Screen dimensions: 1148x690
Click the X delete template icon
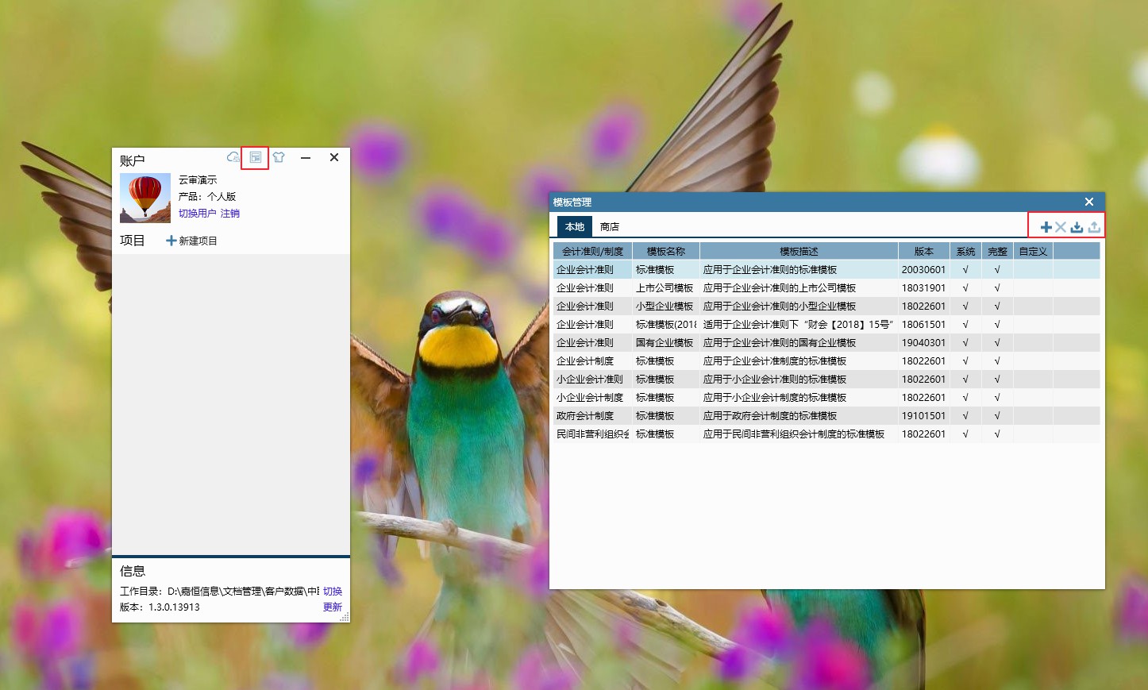tap(1061, 227)
